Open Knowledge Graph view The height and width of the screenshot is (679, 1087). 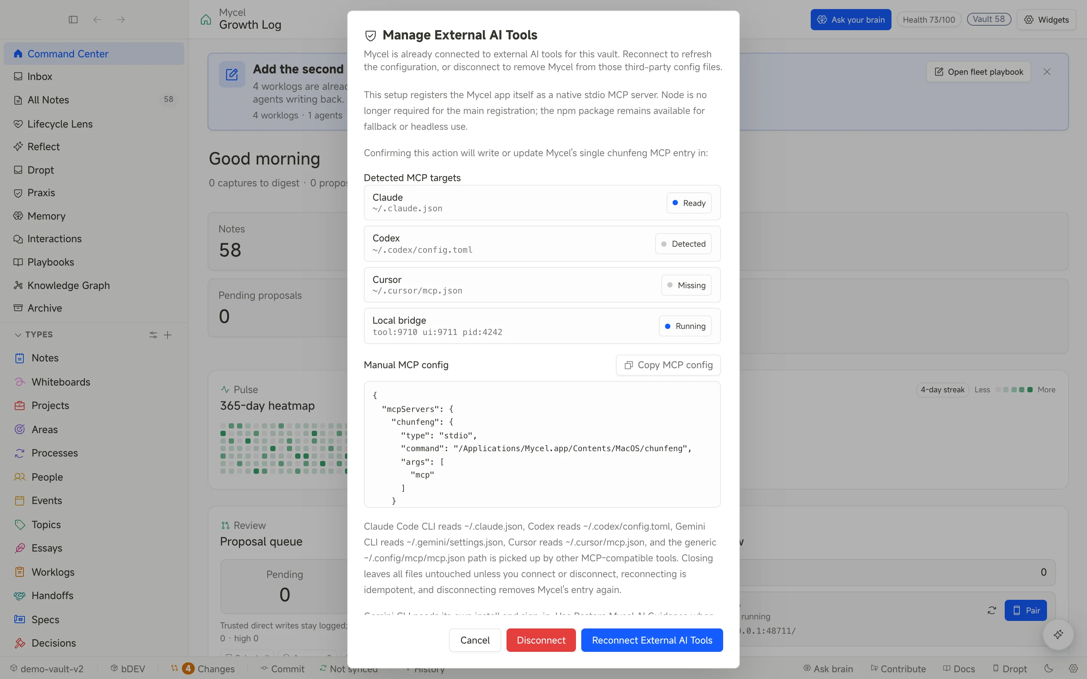pyautogui.click(x=94, y=286)
